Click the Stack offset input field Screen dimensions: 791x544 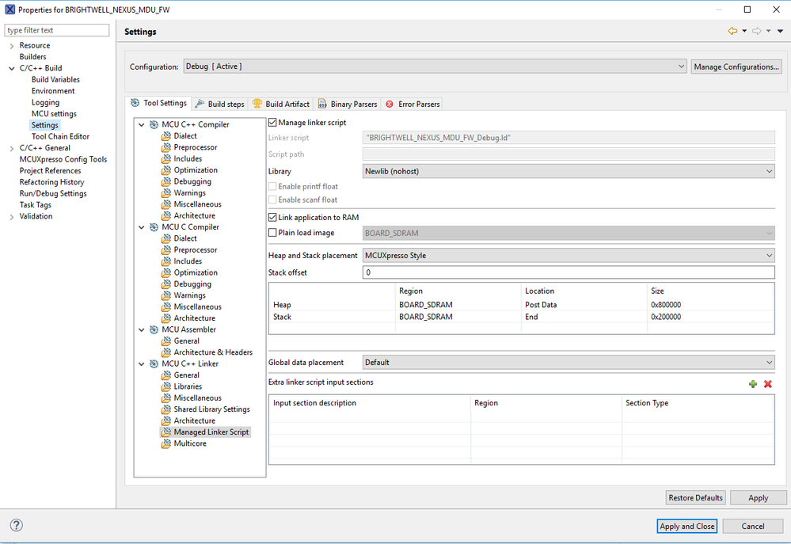point(569,272)
